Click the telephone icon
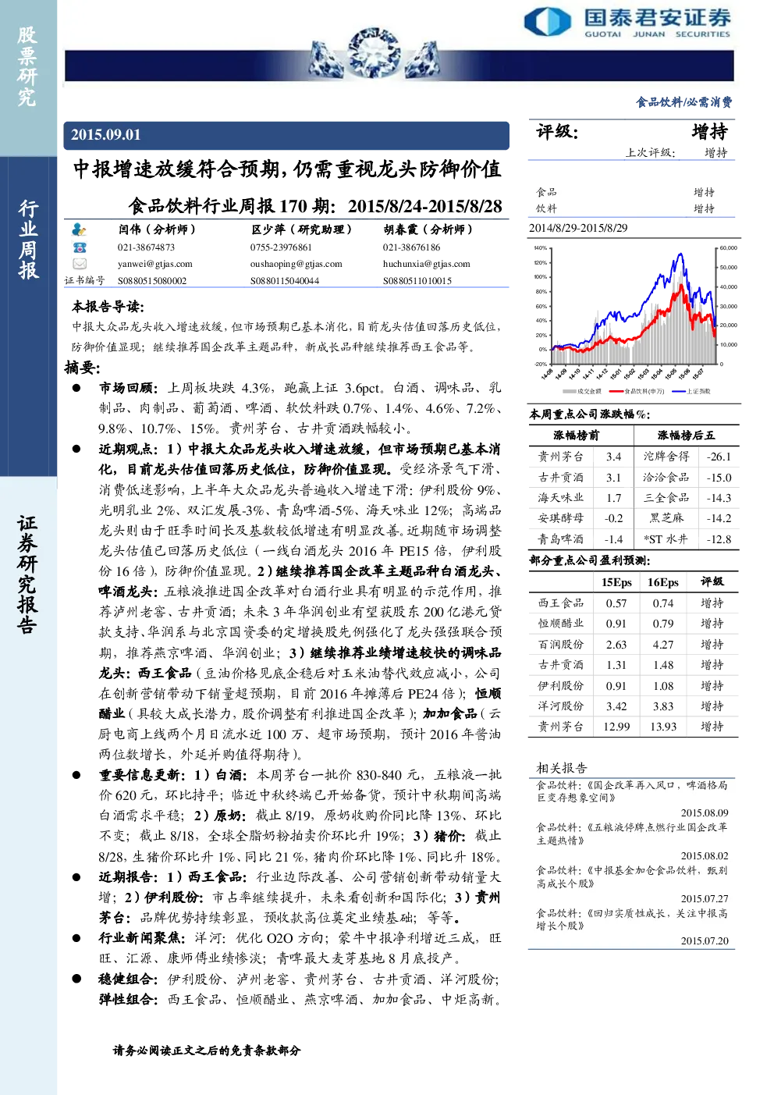This screenshot has width=774, height=1095. [79, 247]
